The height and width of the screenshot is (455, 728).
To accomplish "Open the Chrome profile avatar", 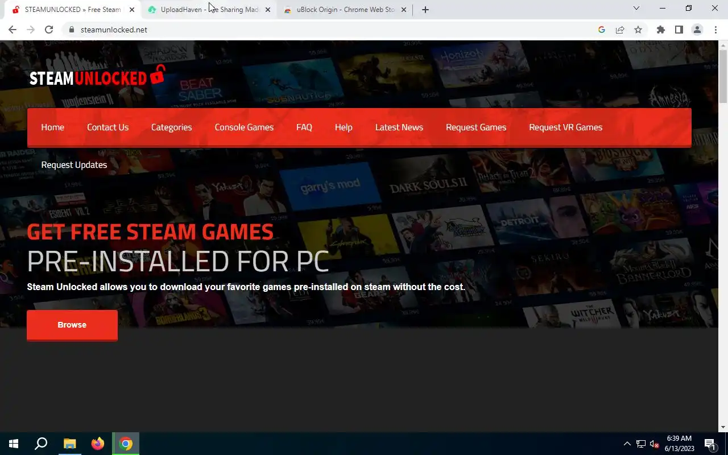I will pos(697,30).
